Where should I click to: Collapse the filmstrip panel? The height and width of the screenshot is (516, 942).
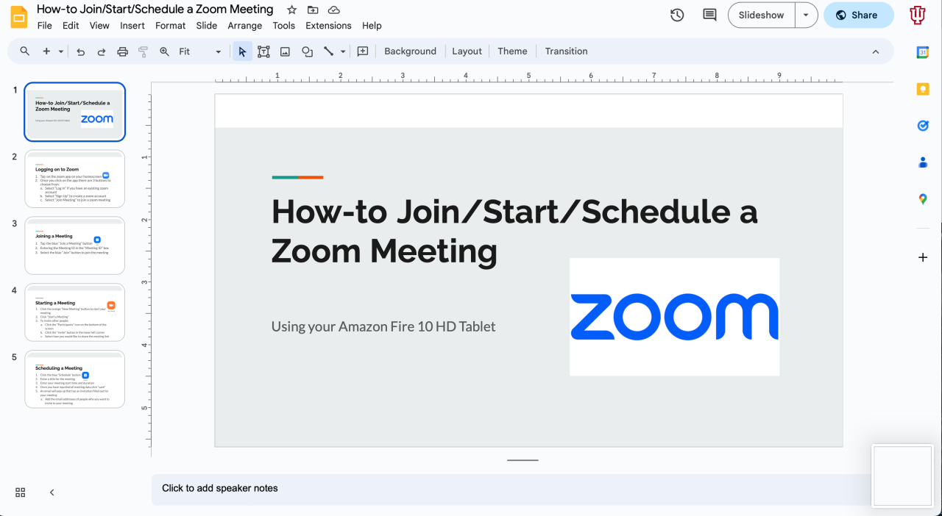click(52, 492)
